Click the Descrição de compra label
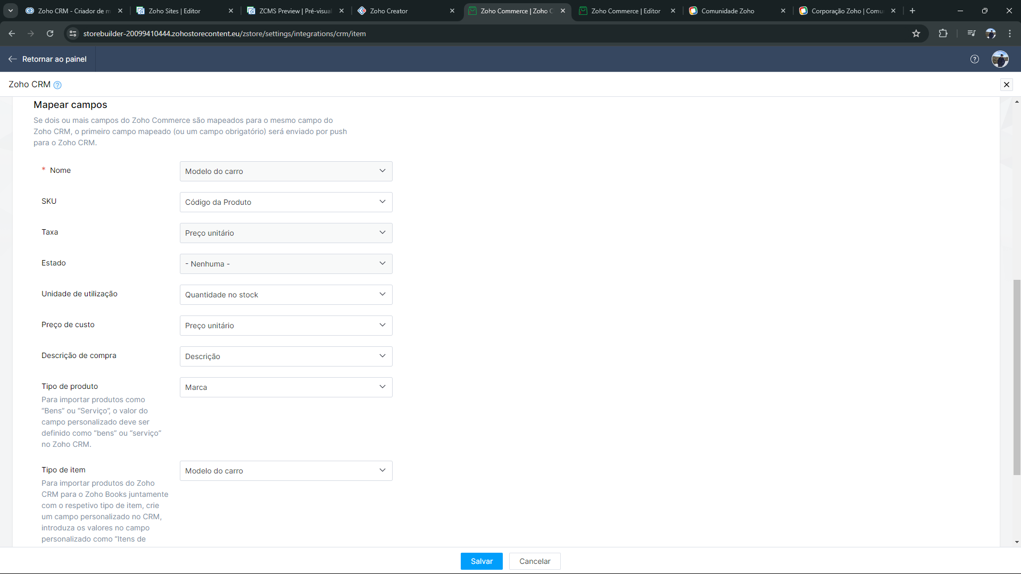 coord(79,355)
